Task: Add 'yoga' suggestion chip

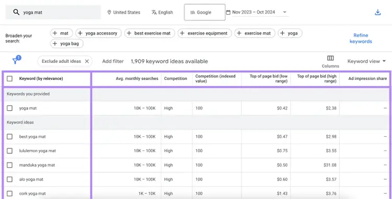Action: [x=290, y=33]
